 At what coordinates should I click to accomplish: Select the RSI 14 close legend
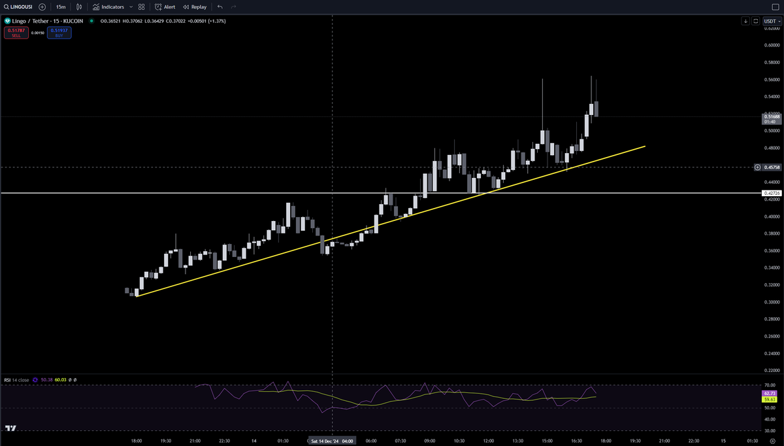pyautogui.click(x=18, y=379)
